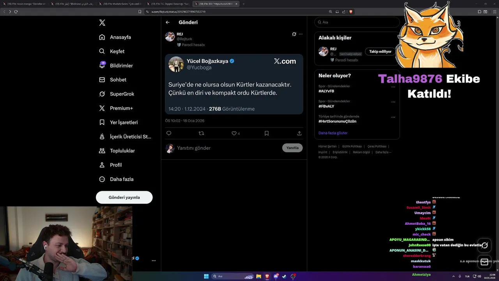Open the #ALYvFB trend
This screenshot has height=281, width=499.
tap(326, 91)
